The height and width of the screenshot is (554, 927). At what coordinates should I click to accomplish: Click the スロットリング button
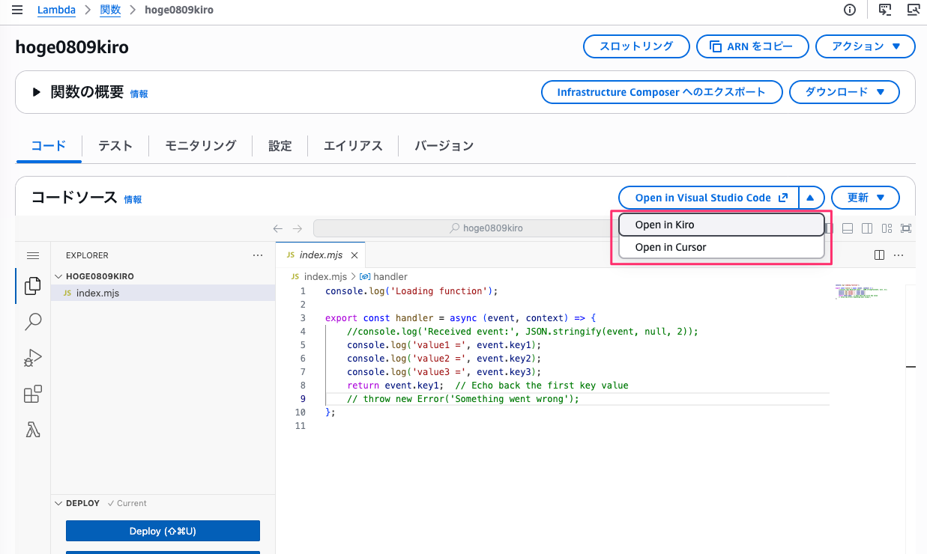pyautogui.click(x=636, y=46)
